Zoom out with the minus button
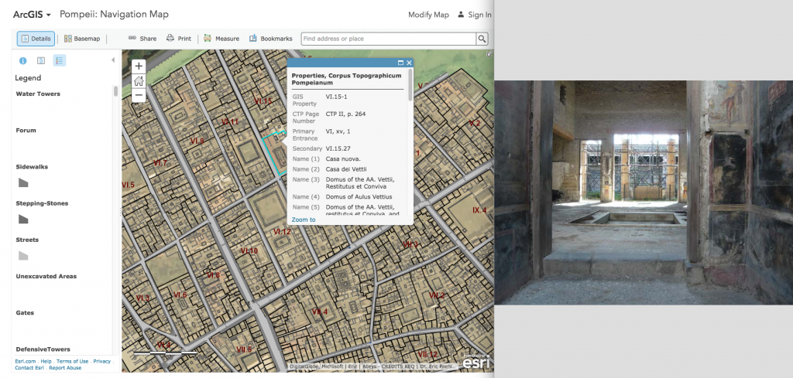793x378 pixels. tap(139, 95)
